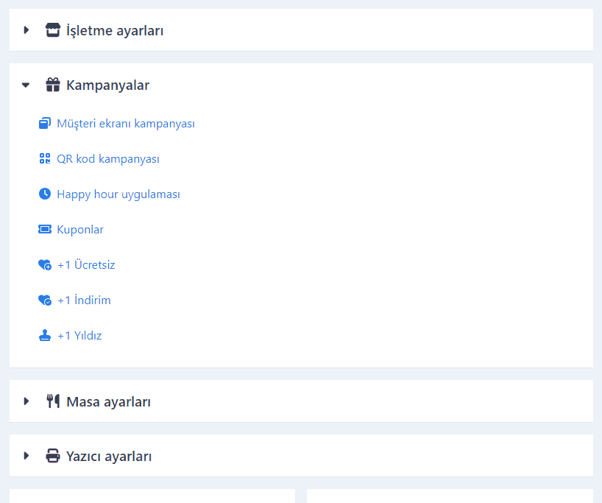Click the printer icon beside Yazıcı ayarları
Image resolution: width=602 pixels, height=503 pixels.
(53, 456)
